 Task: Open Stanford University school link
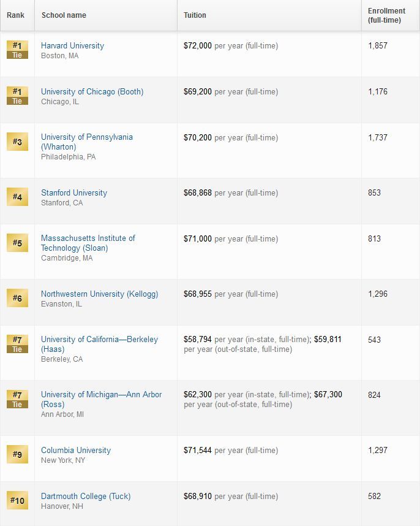click(74, 193)
